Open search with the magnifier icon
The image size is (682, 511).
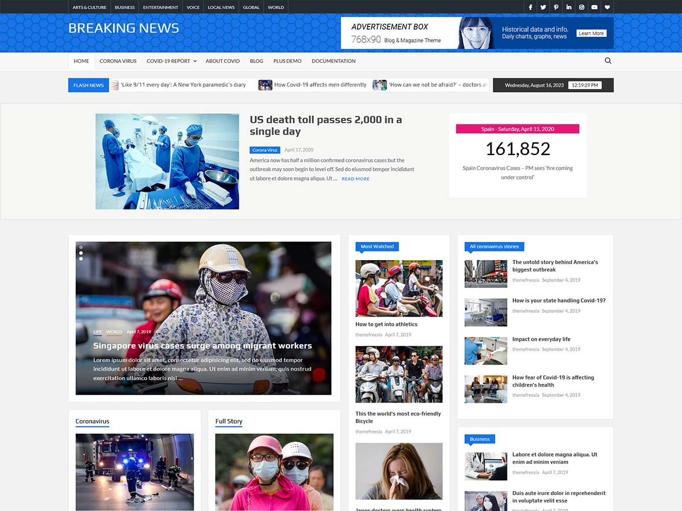(x=608, y=61)
